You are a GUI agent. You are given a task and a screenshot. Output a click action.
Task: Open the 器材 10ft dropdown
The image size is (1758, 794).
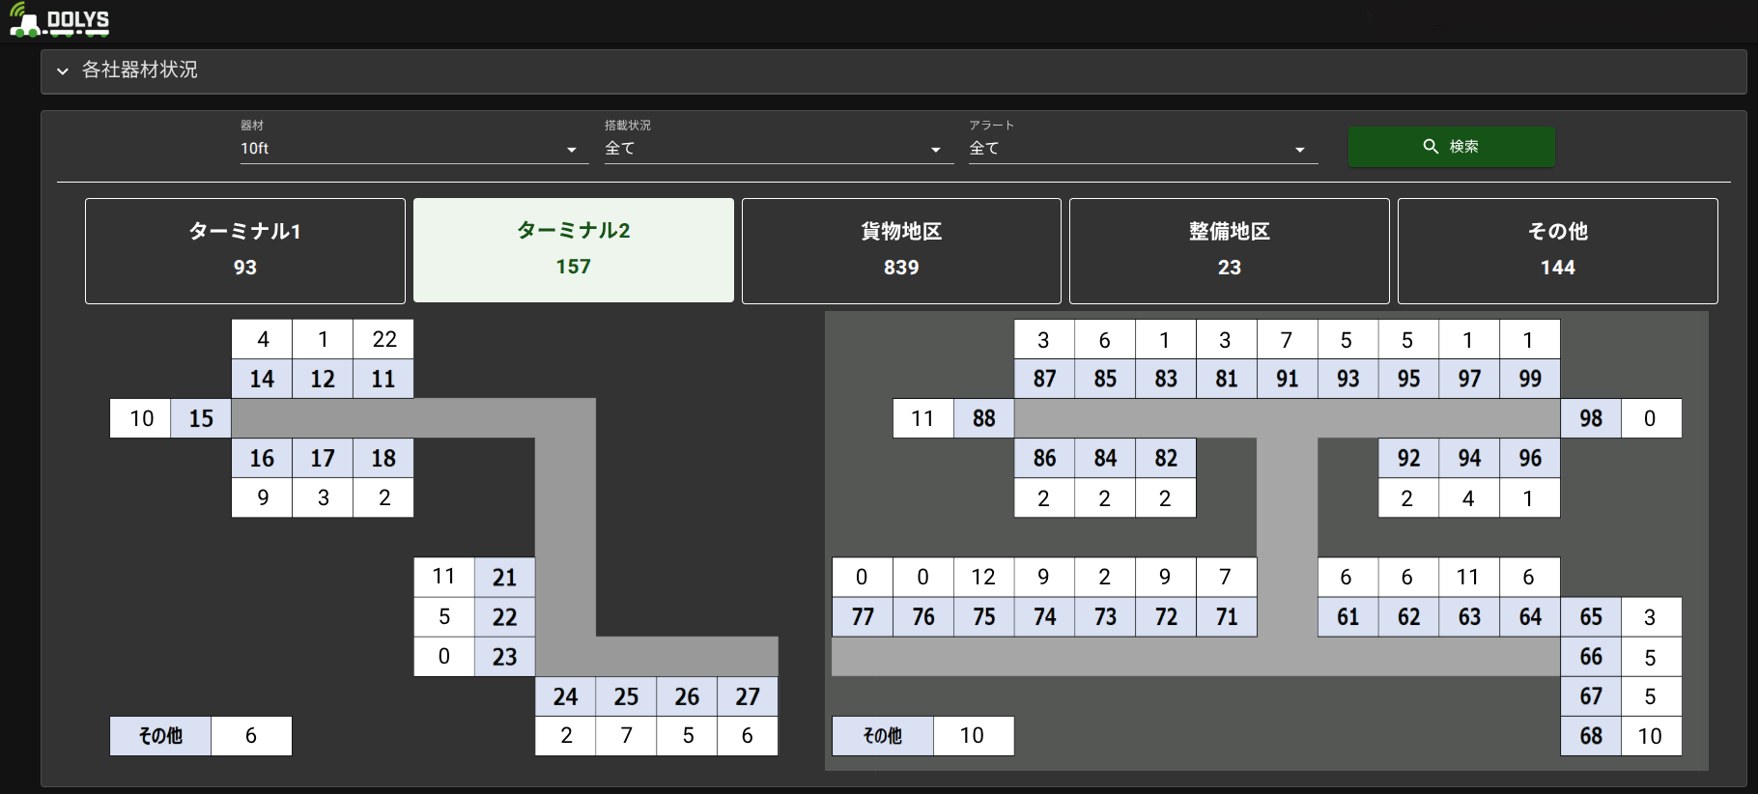[413, 149]
